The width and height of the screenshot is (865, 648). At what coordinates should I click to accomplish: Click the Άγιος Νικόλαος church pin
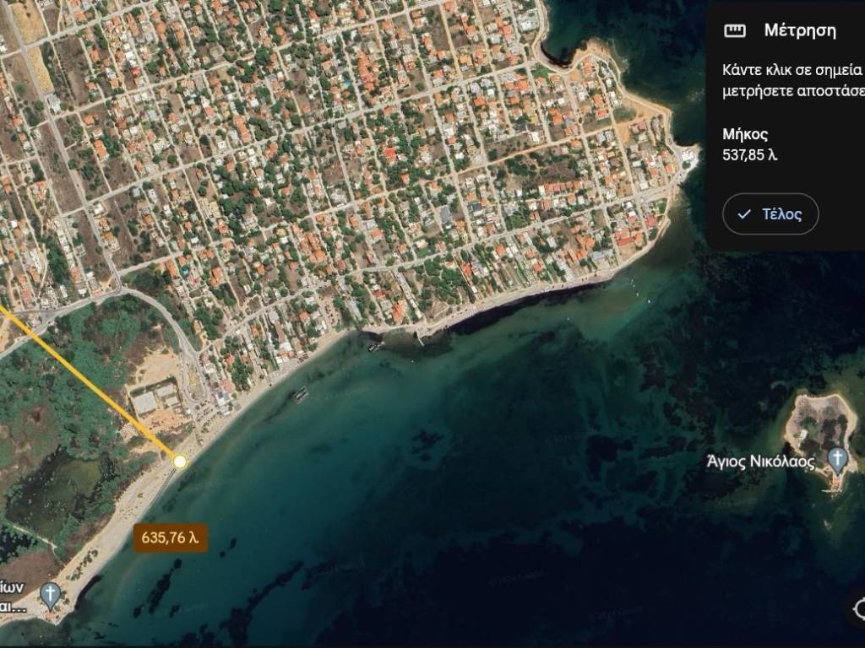[x=837, y=460]
